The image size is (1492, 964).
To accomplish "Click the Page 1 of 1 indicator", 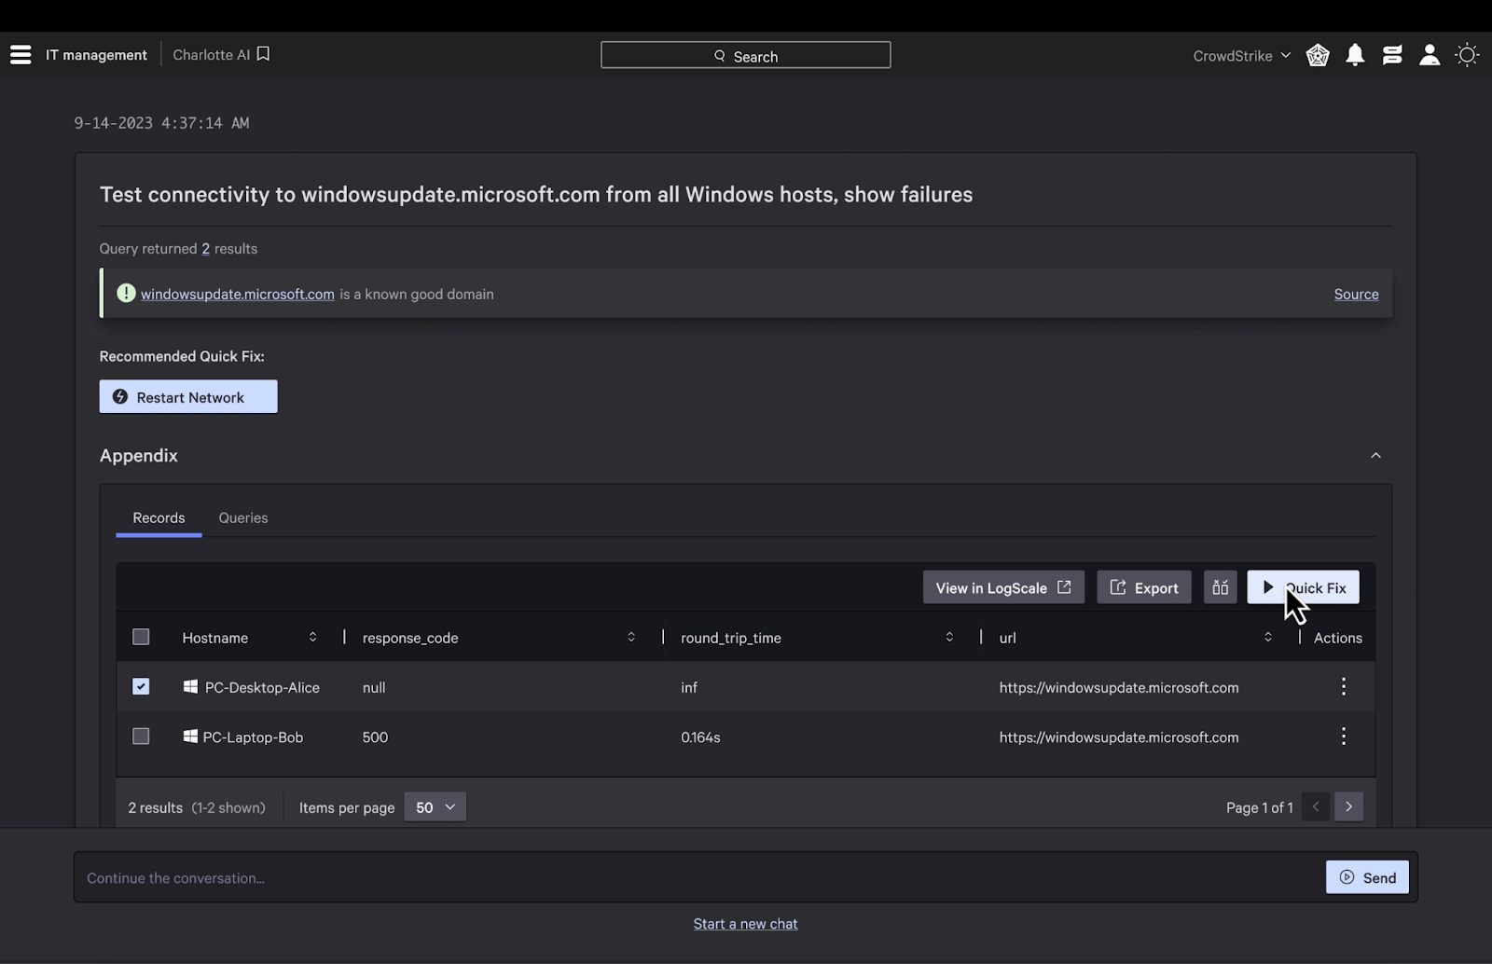I will [1259, 807].
